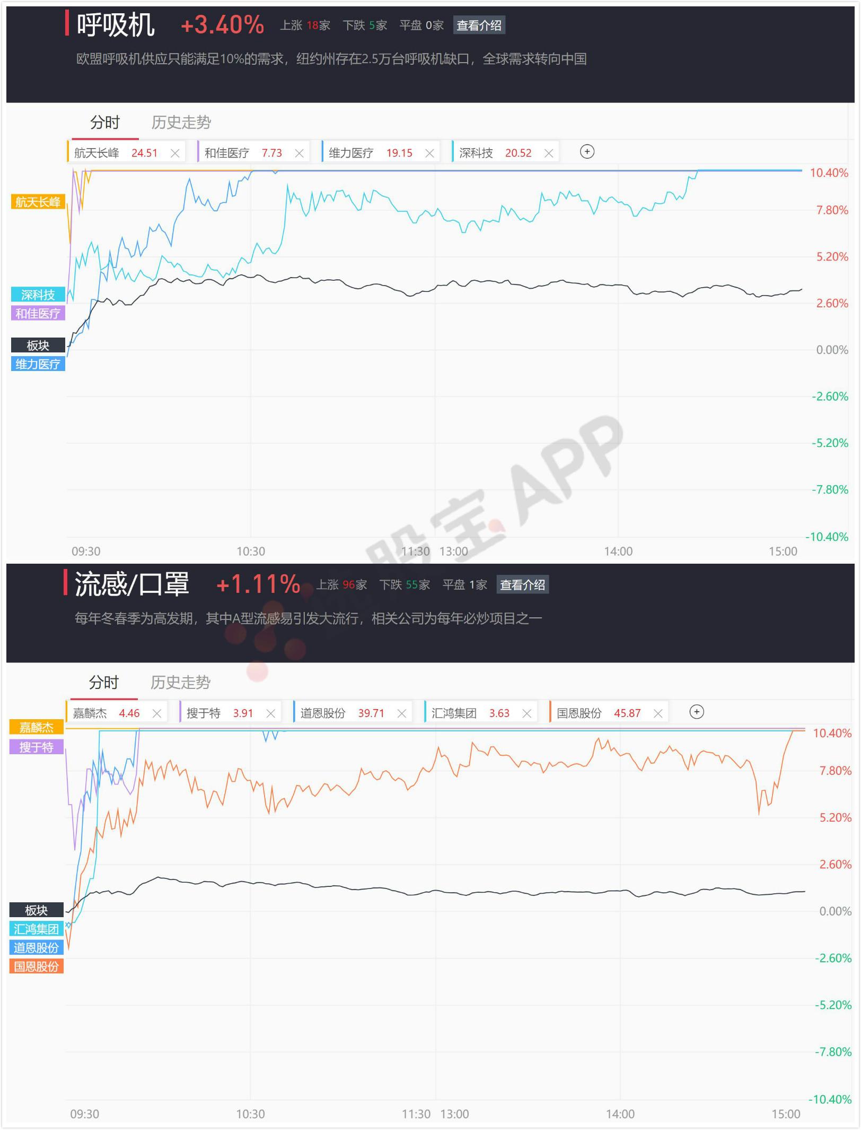Toggle the 维力医疗 legend label
Image resolution: width=861 pixels, height=1130 pixels.
point(37,365)
